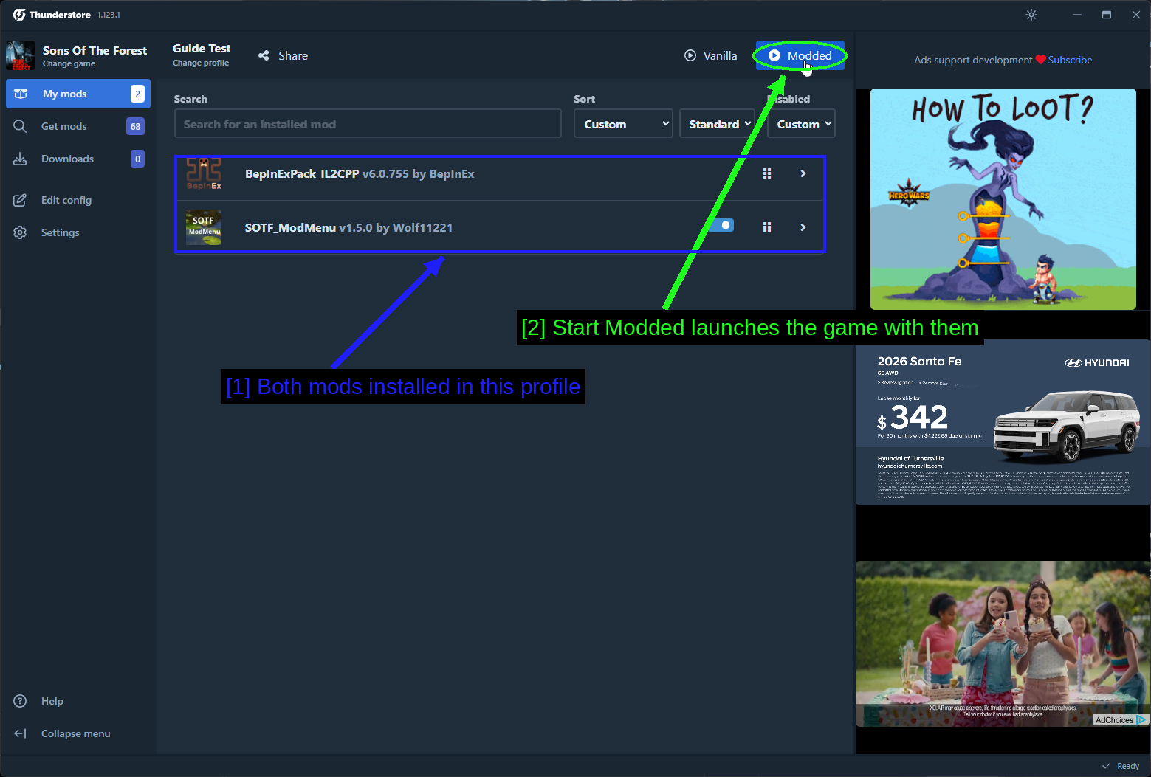Image resolution: width=1151 pixels, height=777 pixels.
Task: Collapse the sidebar menu
Action: point(78,733)
